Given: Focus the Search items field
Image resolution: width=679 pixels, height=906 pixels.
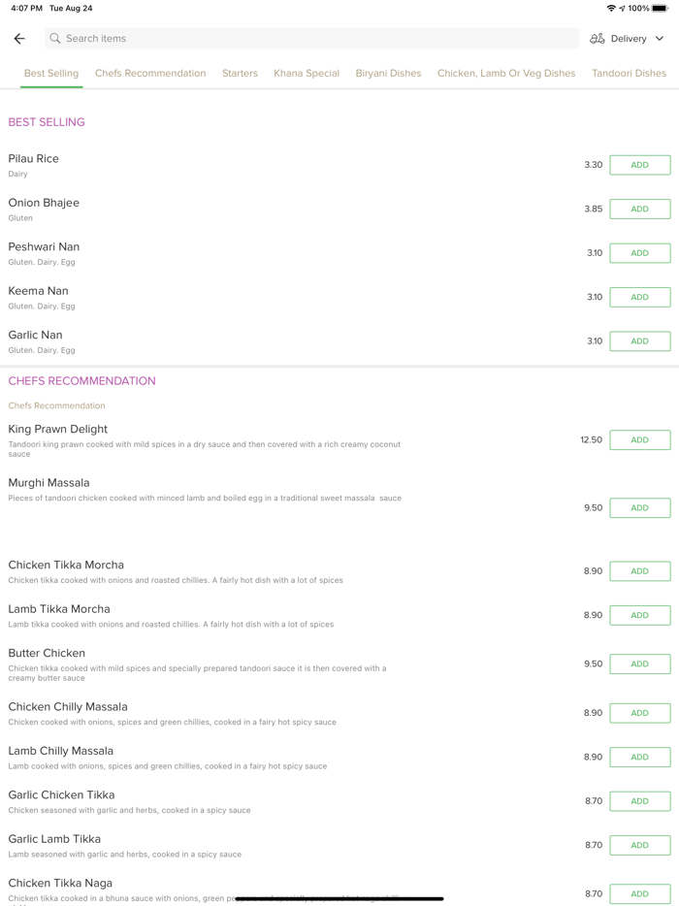Looking at the screenshot, I should [310, 39].
